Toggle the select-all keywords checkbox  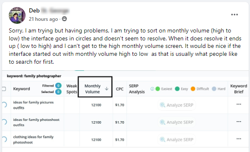point(4,89)
